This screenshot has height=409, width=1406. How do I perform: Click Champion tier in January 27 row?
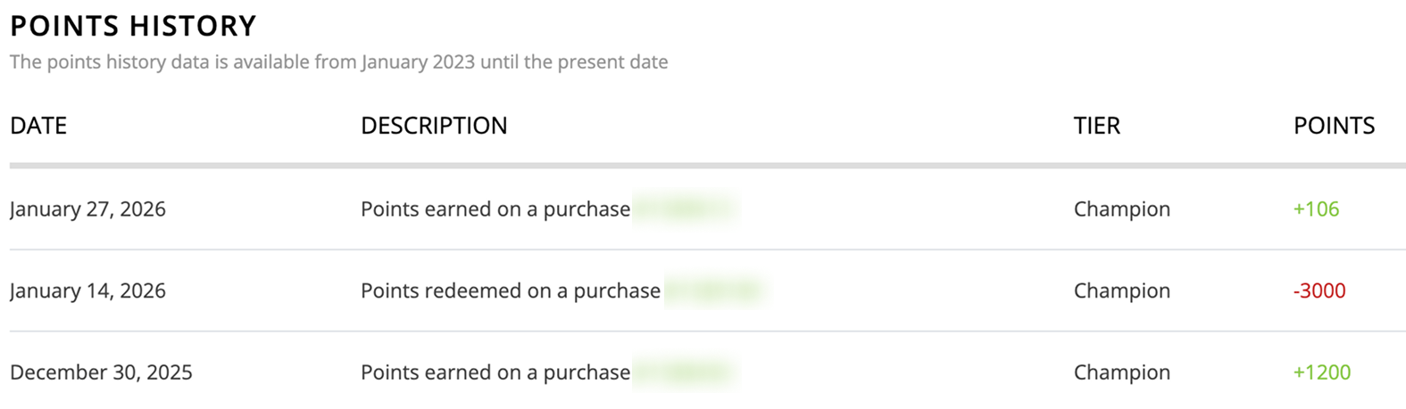1121,209
